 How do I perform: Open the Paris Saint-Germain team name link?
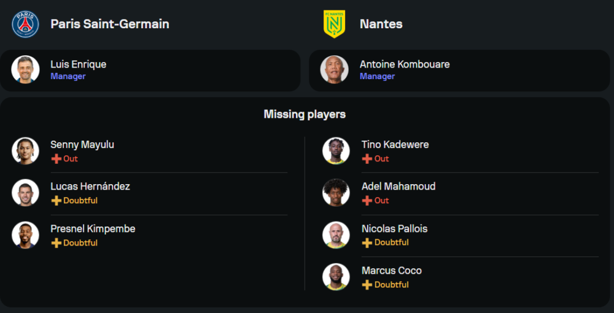110,25
